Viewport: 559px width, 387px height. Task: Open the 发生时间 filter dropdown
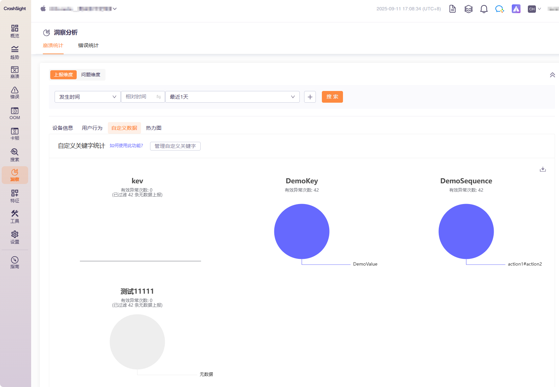coord(87,97)
